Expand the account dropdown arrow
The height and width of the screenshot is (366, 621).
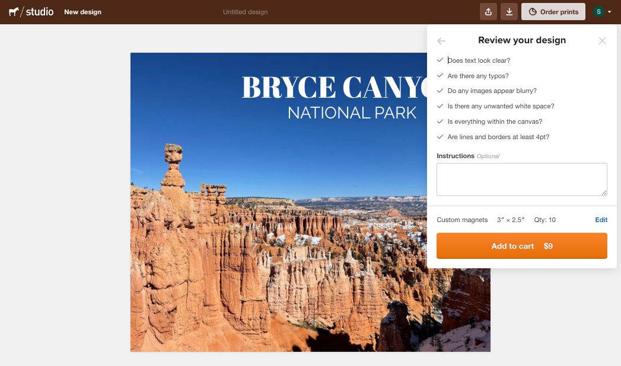(x=610, y=12)
